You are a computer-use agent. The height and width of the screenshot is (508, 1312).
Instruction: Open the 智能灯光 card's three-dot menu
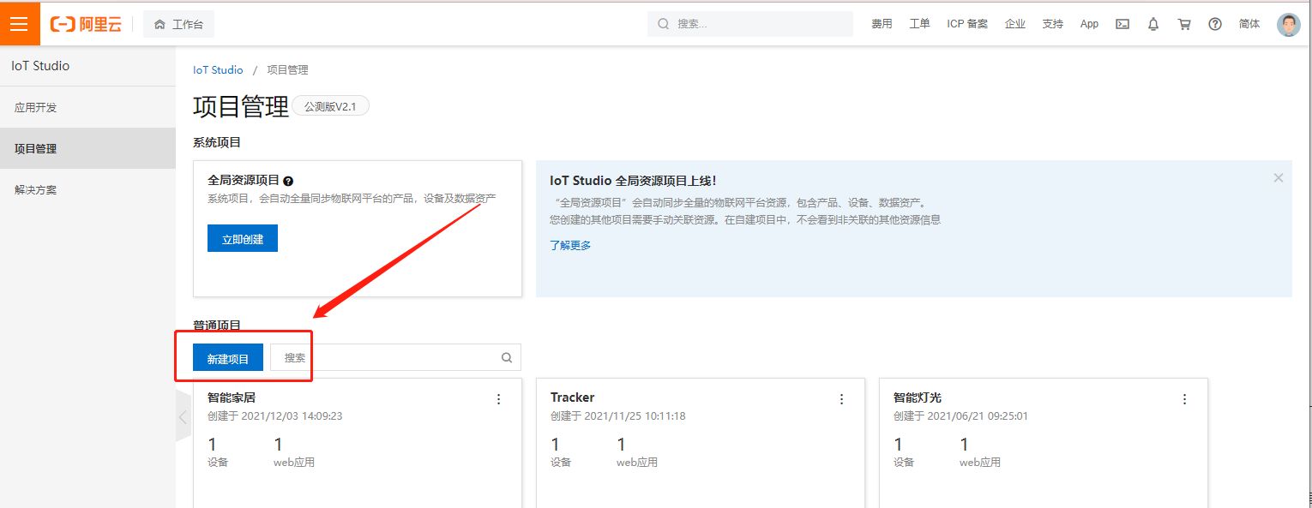tap(1185, 399)
